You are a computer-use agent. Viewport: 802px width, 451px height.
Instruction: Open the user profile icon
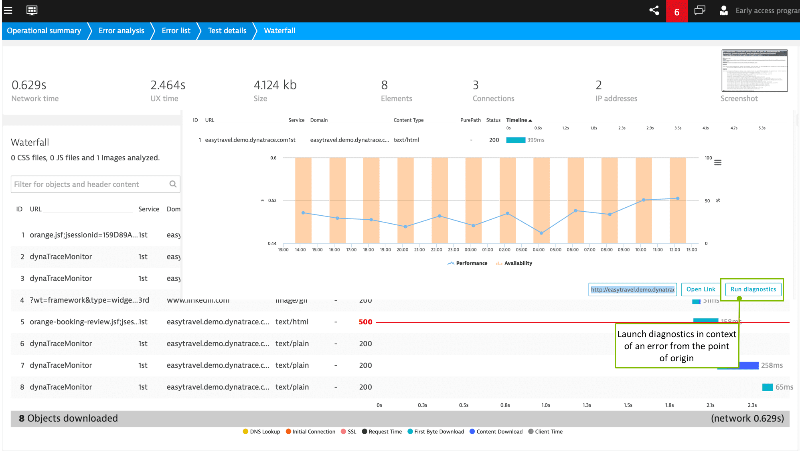coord(724,10)
